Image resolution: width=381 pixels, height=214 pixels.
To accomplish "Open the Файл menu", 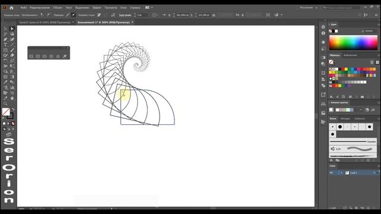I will (24, 8).
